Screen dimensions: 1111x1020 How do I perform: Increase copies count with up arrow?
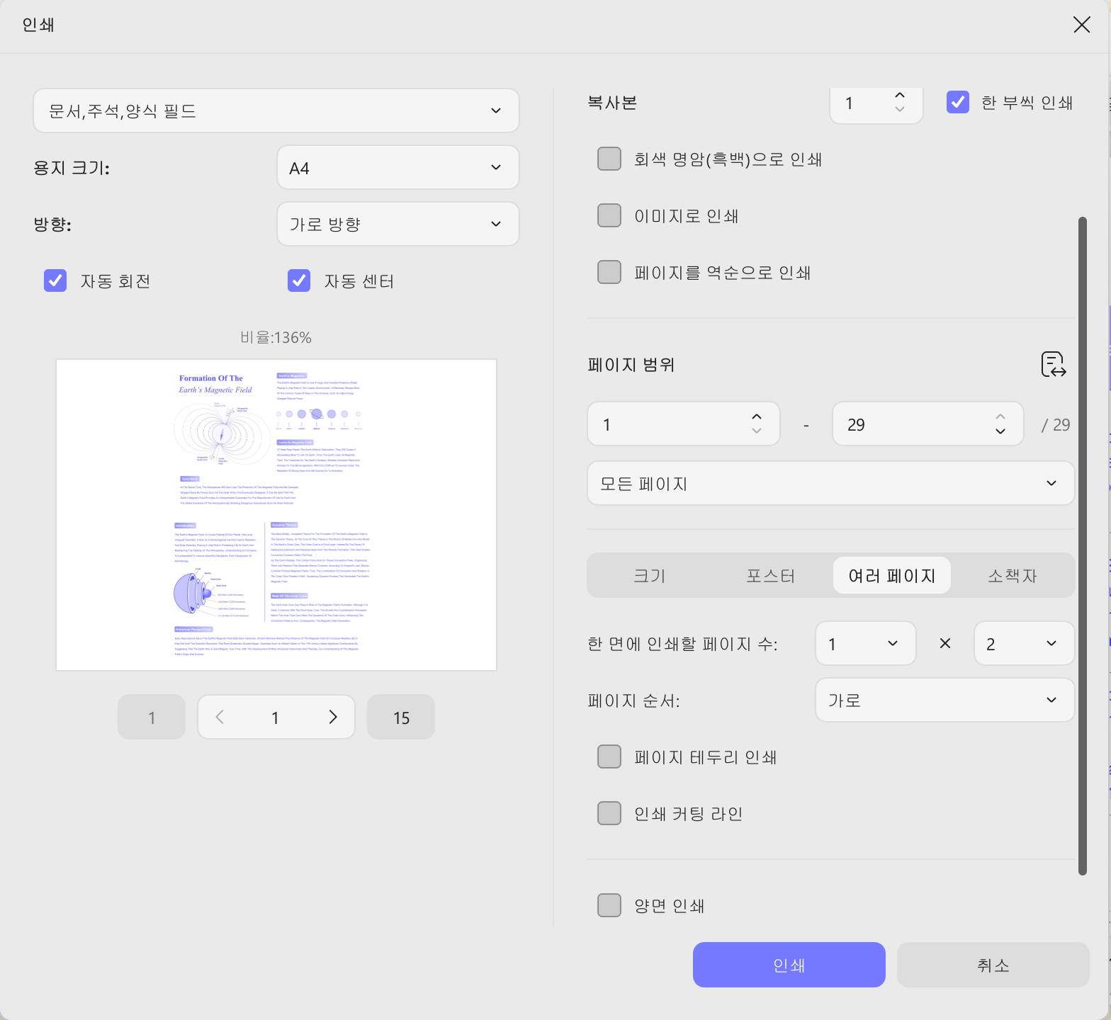900,95
